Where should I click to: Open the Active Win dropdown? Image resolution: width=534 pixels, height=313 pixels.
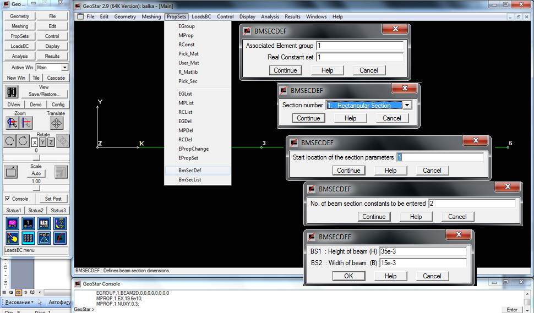point(65,67)
